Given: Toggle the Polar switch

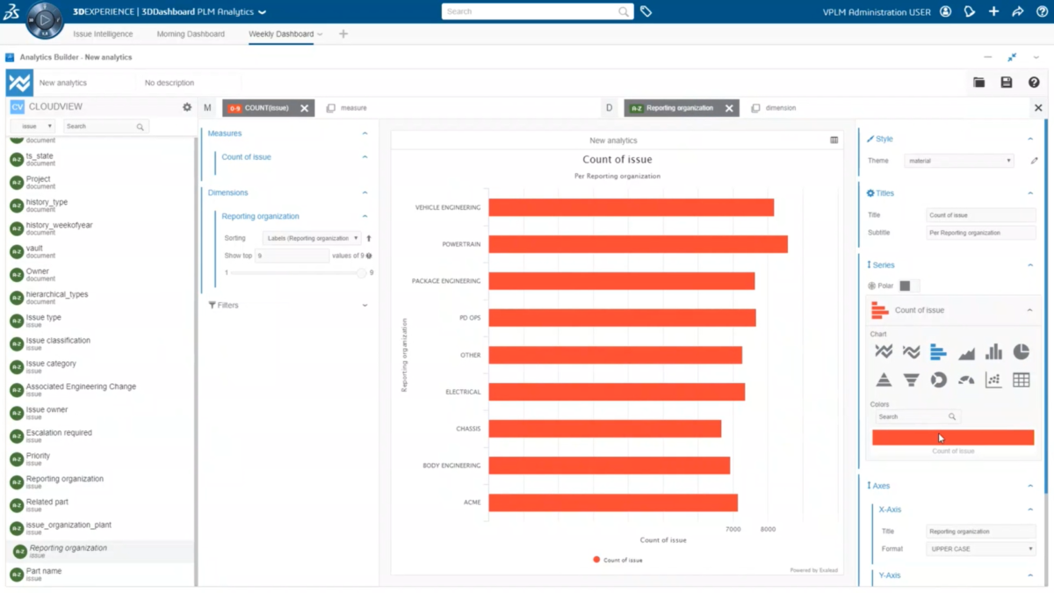Looking at the screenshot, I should [909, 286].
